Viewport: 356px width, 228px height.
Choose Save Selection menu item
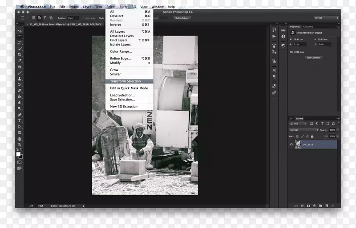(129, 100)
